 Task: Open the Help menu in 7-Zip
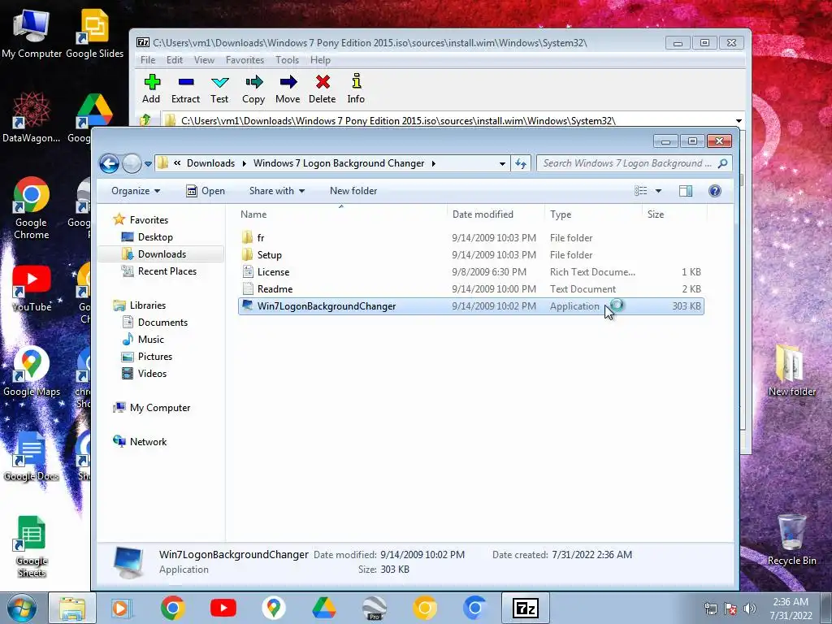point(320,60)
